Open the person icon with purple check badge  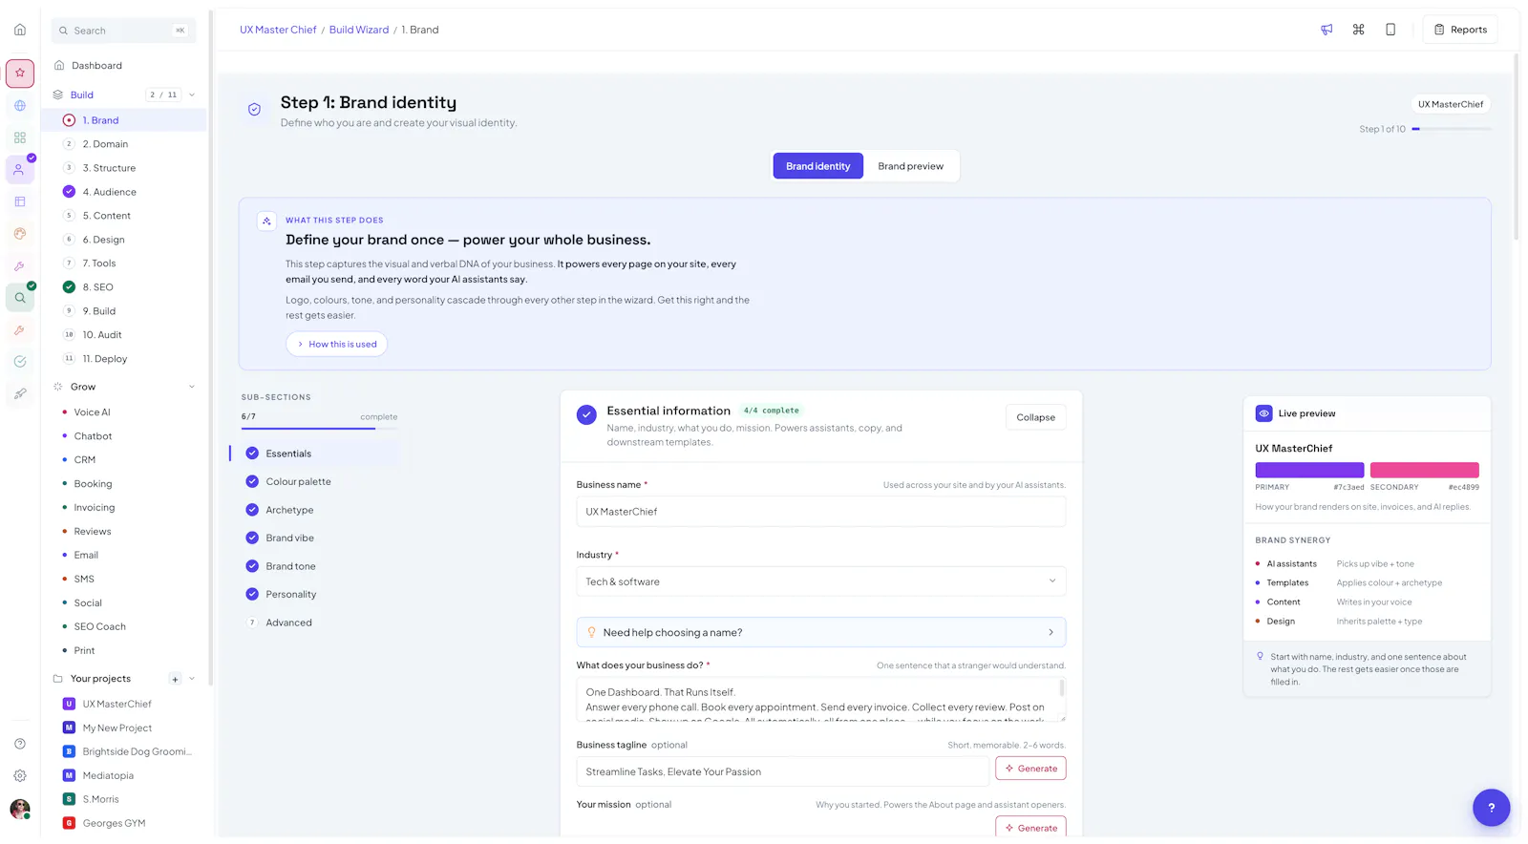[x=20, y=170]
